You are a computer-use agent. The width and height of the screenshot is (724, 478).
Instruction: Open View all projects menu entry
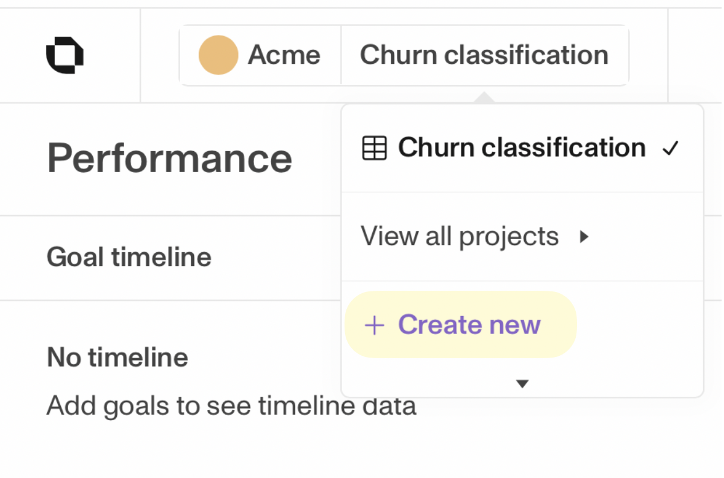point(460,237)
